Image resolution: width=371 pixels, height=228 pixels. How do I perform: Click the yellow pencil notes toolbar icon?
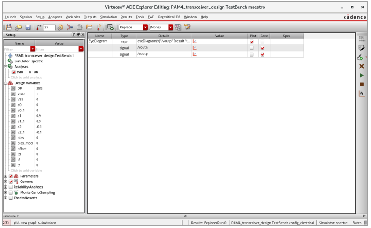pos(187,27)
